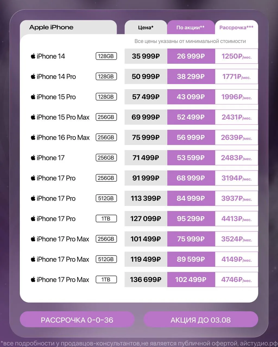Select the promo price 26 999₽

[191, 56]
